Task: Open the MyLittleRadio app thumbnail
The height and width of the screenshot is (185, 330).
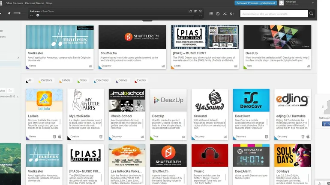Action: pos(86,100)
